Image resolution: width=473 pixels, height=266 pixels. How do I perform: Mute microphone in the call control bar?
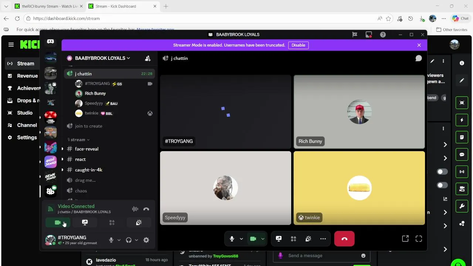point(232,239)
